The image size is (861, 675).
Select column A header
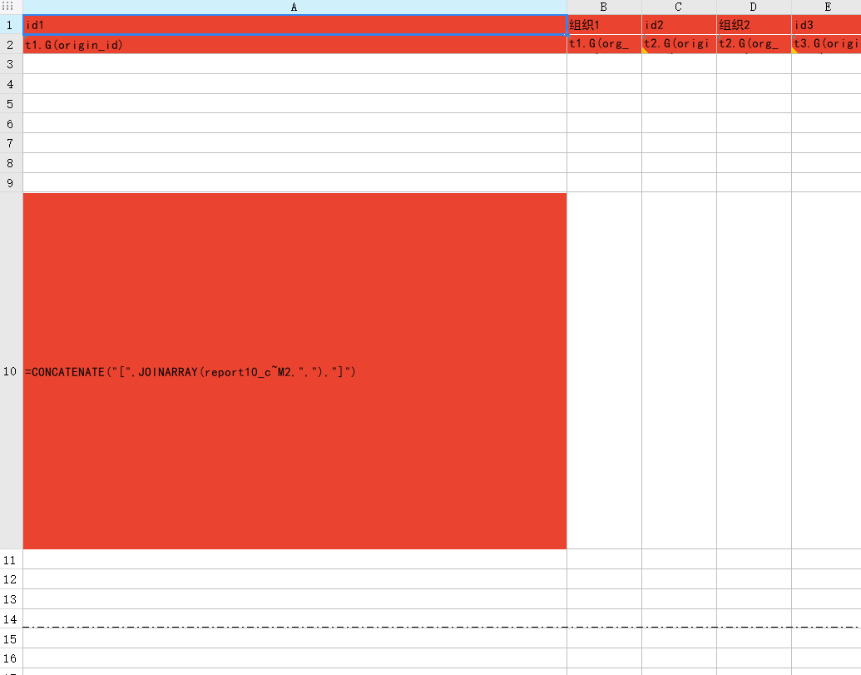(x=294, y=7)
